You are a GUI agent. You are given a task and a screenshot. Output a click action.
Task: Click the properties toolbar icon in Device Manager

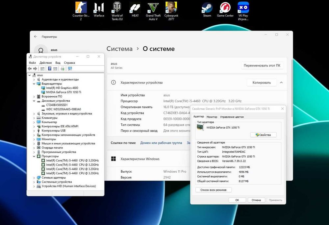[x=55, y=68]
